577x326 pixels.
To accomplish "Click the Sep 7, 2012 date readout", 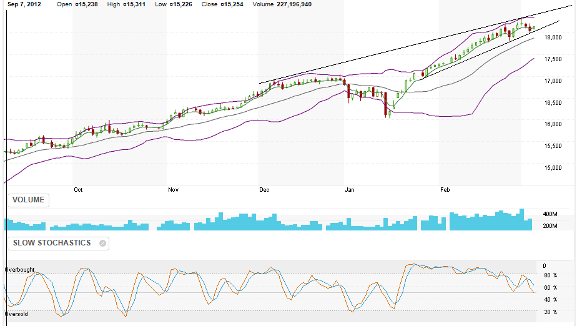I will (24, 4).
